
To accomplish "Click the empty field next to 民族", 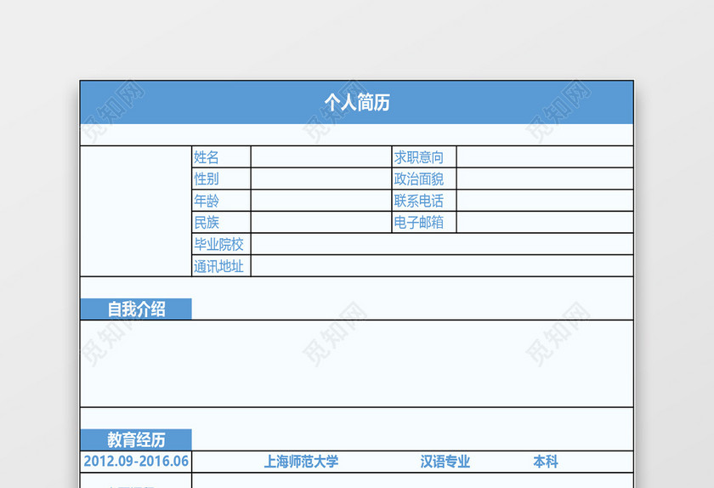I will pos(321,223).
